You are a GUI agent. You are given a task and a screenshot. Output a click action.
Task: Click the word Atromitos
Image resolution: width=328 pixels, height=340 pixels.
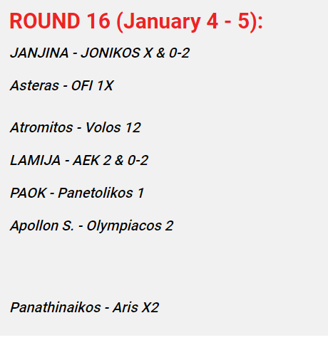[x=41, y=127]
